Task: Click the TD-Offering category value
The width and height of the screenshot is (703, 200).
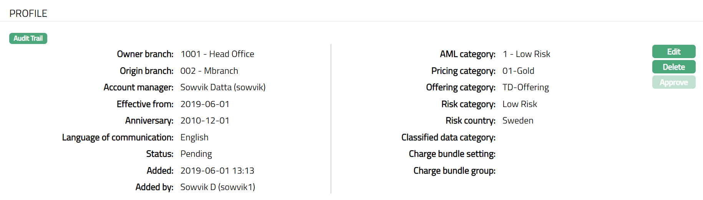Action: click(x=526, y=87)
